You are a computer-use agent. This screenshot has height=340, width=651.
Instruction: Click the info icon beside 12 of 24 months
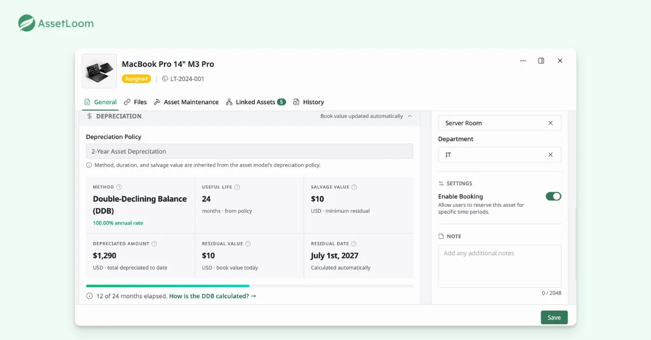(x=90, y=296)
